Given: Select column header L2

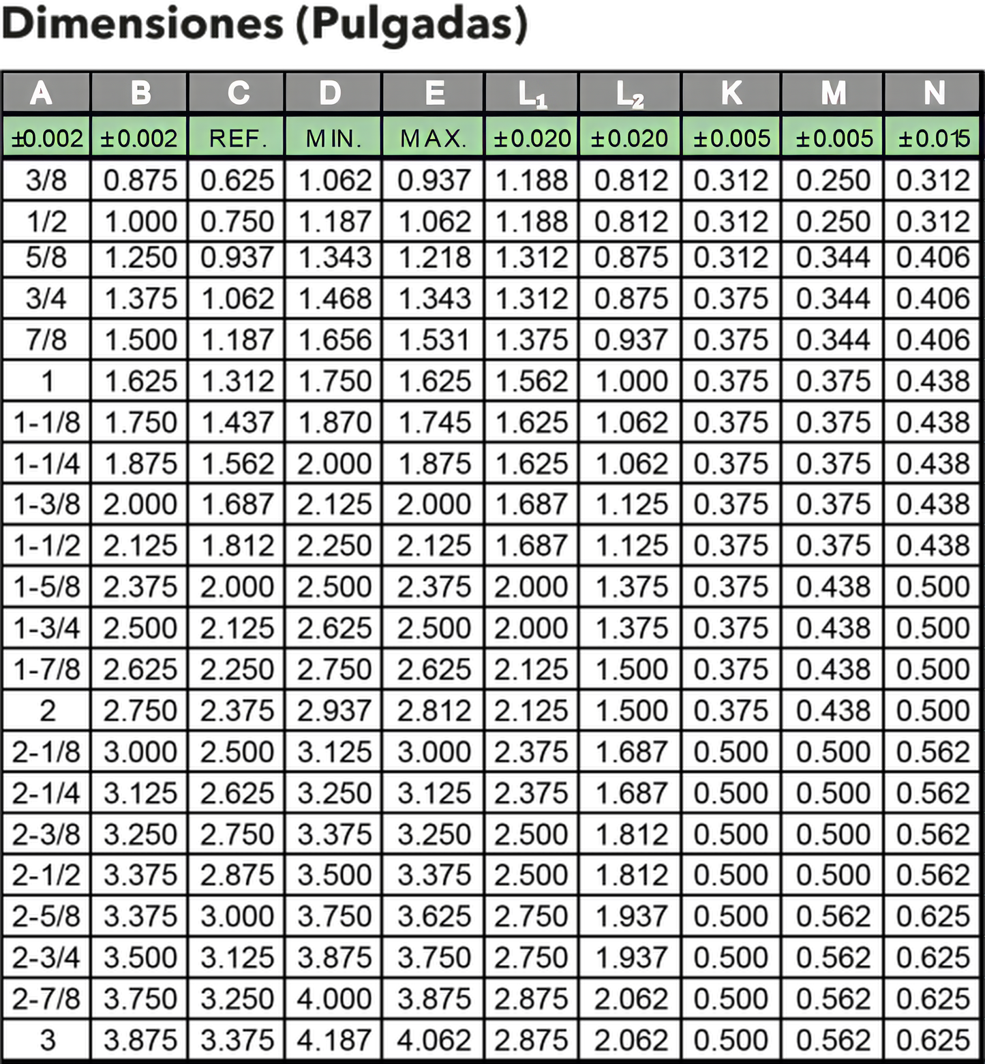Looking at the screenshot, I should (630, 93).
